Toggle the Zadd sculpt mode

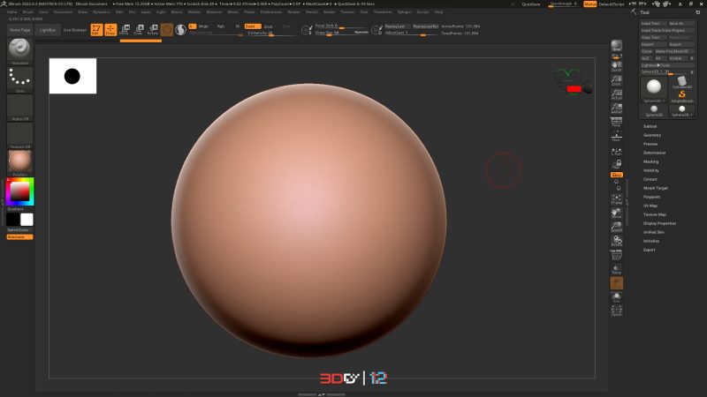(253, 26)
